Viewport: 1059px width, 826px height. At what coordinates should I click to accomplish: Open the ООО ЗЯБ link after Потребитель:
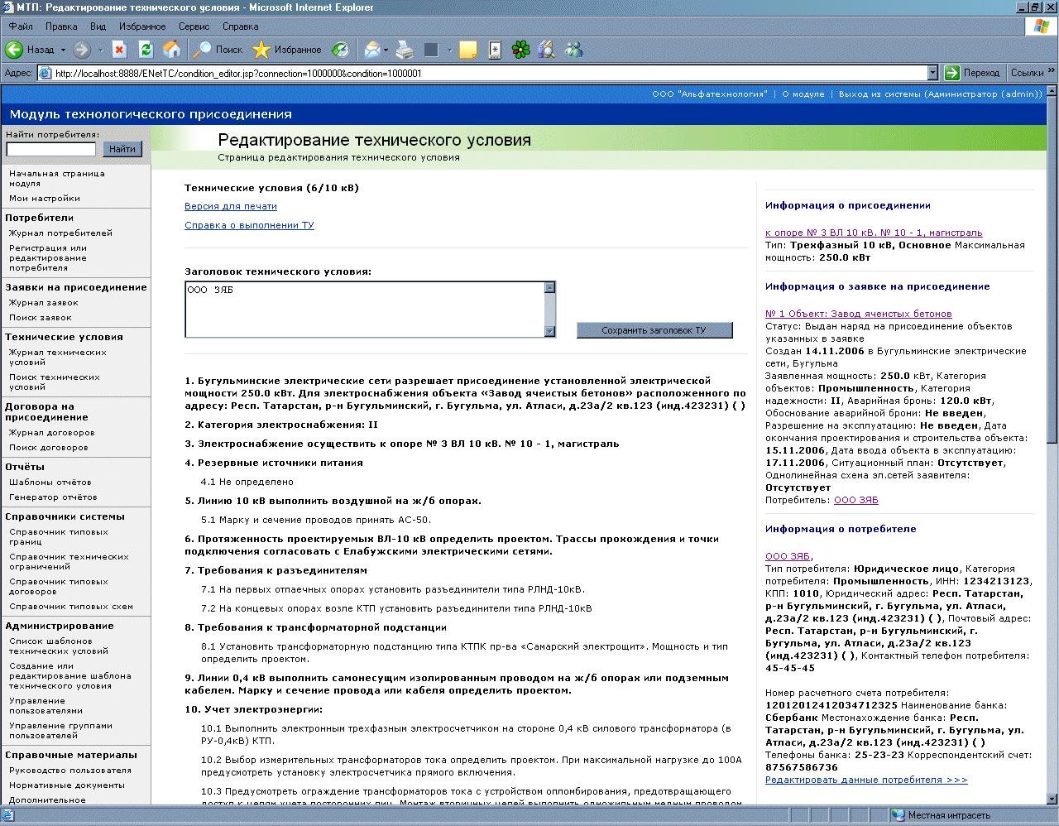tap(856, 500)
